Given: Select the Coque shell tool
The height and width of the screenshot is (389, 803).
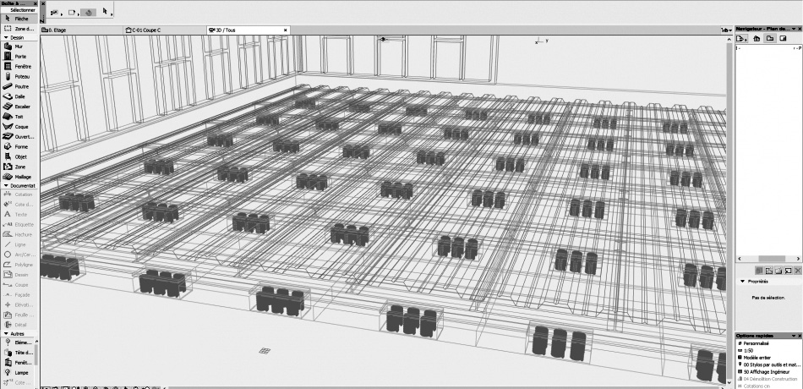Looking at the screenshot, I should (x=19, y=127).
